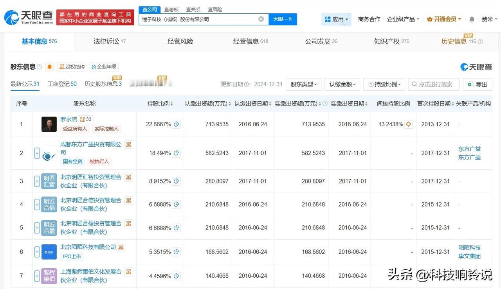
Task: Click the 导出 export button
Action: [477, 84]
